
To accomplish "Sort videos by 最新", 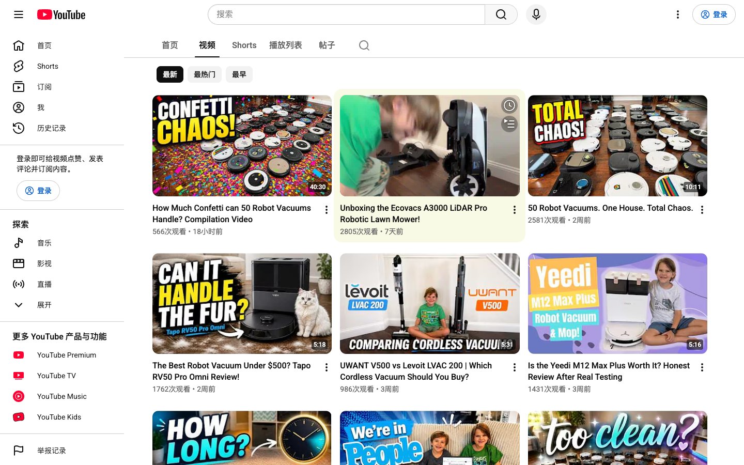I will coord(170,74).
